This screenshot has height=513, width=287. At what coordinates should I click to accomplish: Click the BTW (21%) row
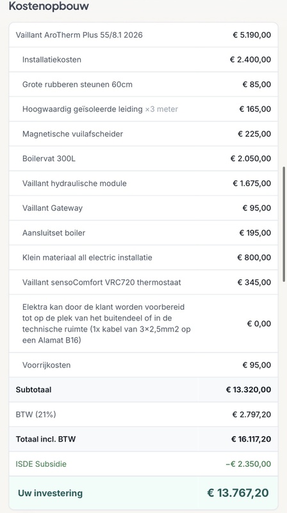(x=143, y=414)
